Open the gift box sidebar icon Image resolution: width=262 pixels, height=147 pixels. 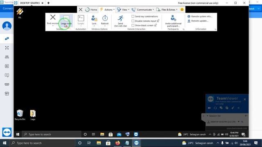tap(7, 94)
